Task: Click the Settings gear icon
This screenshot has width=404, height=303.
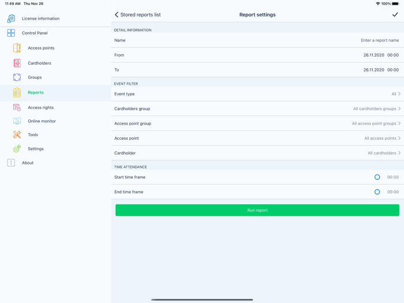Action: pyautogui.click(x=17, y=149)
